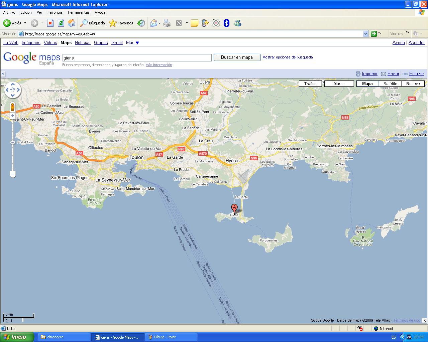Screen dimensions: 428x342
Task: Click the Mail envelope icon
Action: tap(153, 23)
